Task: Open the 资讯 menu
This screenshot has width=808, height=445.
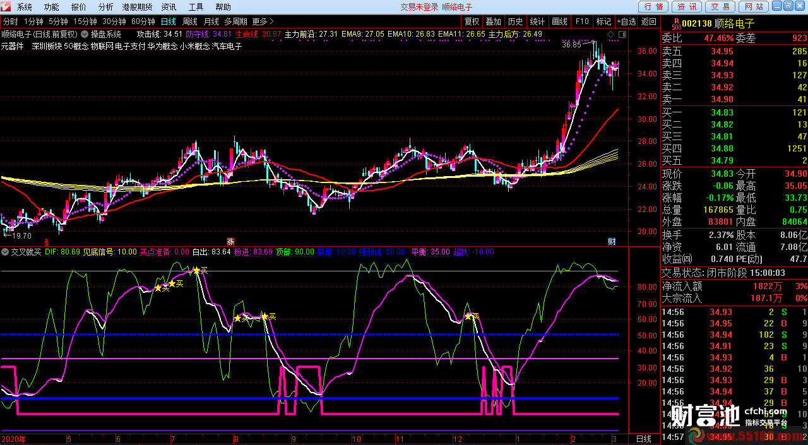Action: [169, 7]
